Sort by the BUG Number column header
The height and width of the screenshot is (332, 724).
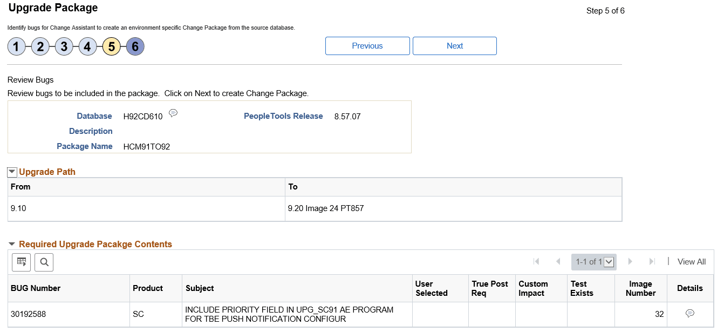(36, 288)
